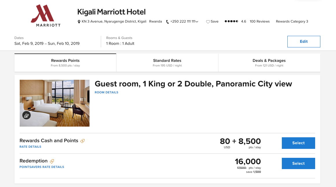Image resolution: width=336 pixels, height=187 pixels.
Task: Open the 100 Reviews link
Action: (260, 21)
